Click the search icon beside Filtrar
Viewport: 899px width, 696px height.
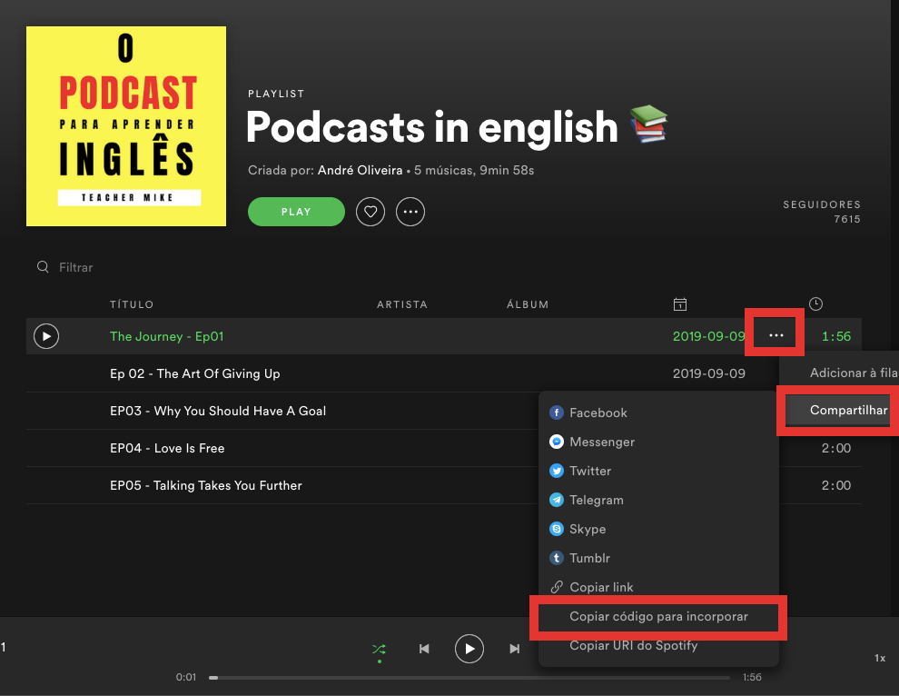[43, 267]
